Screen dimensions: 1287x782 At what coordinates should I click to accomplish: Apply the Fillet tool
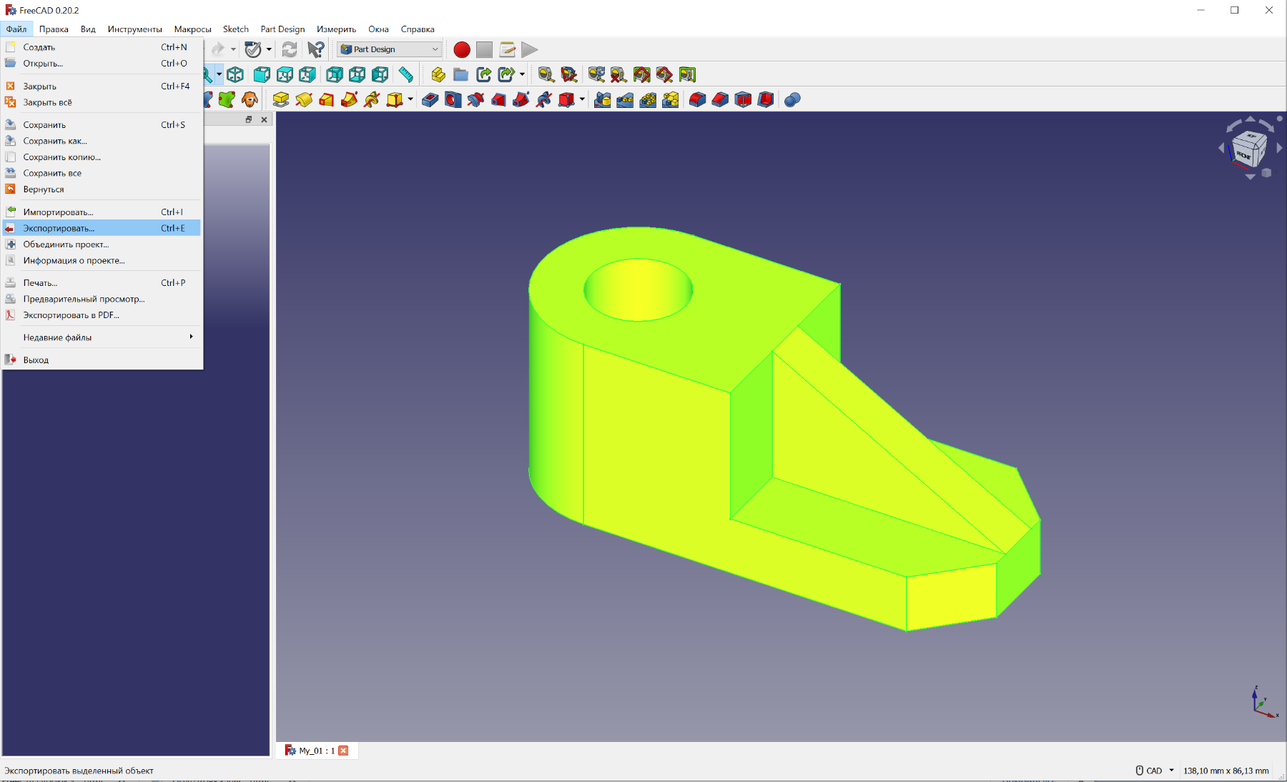(x=697, y=99)
